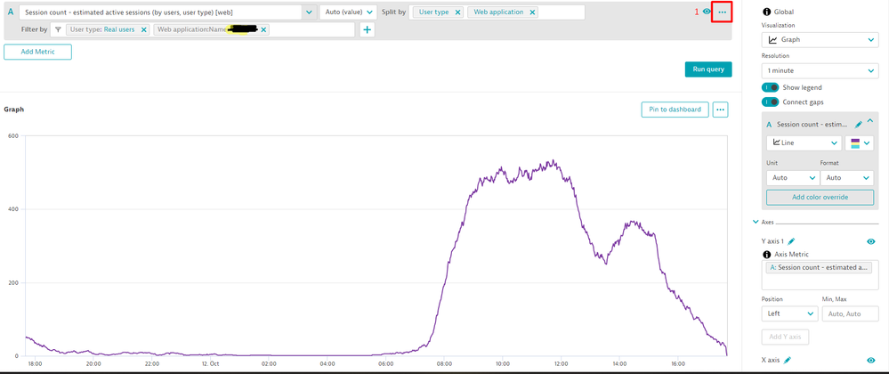Click the Add Metric button

37,53
